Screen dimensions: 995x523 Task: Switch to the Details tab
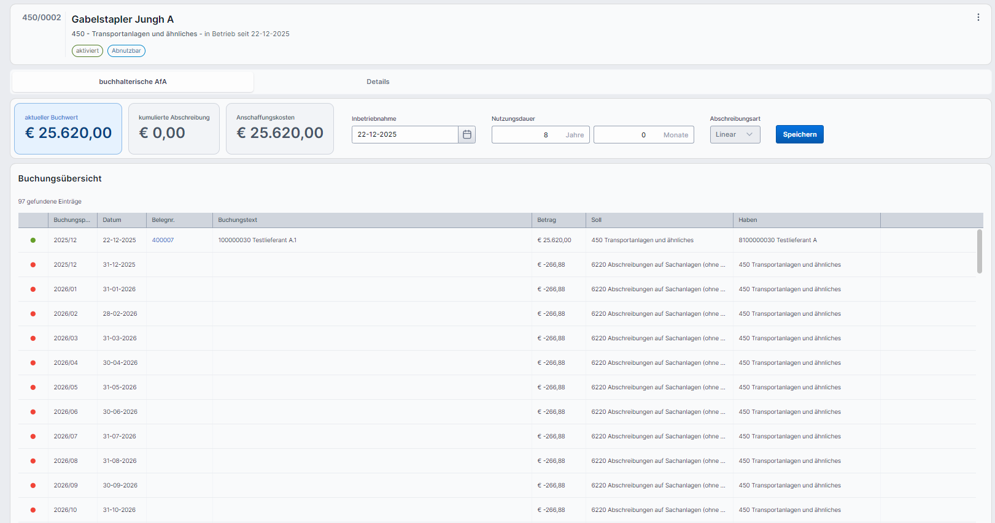[377, 82]
